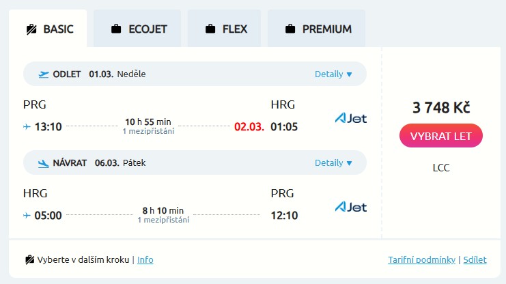Viewport: 506px width, 284px height.
Task: Expand Detaily for the NÁVRAT flight
Action: [x=333, y=163]
